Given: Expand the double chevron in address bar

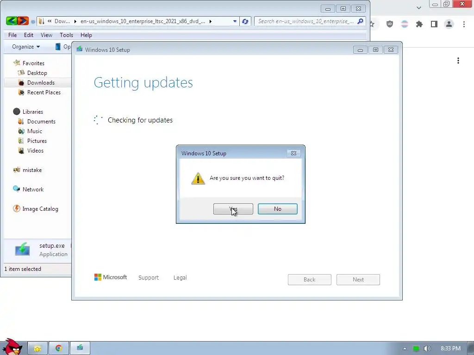Looking at the screenshot, I should [x=50, y=21].
